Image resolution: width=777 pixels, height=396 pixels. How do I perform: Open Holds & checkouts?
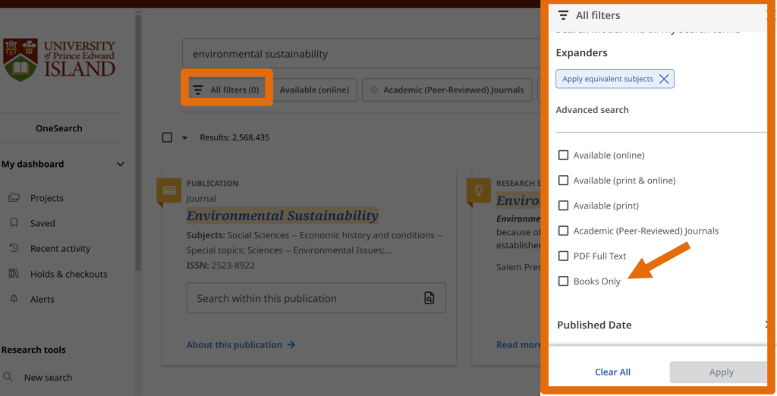tap(69, 274)
